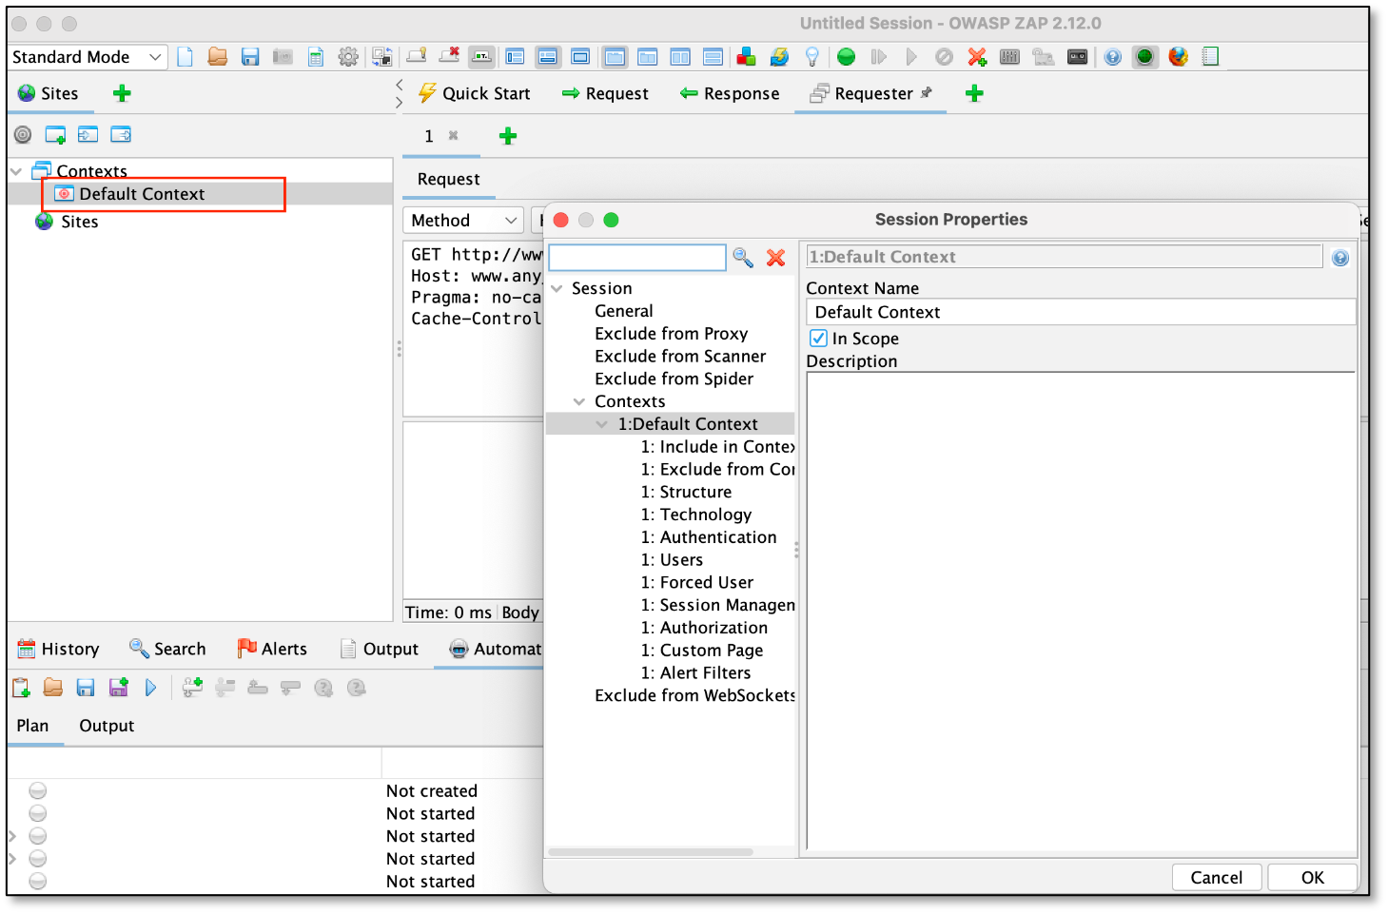Screen dimensions: 1388x914
Task: Click the OK button
Action: click(1313, 878)
